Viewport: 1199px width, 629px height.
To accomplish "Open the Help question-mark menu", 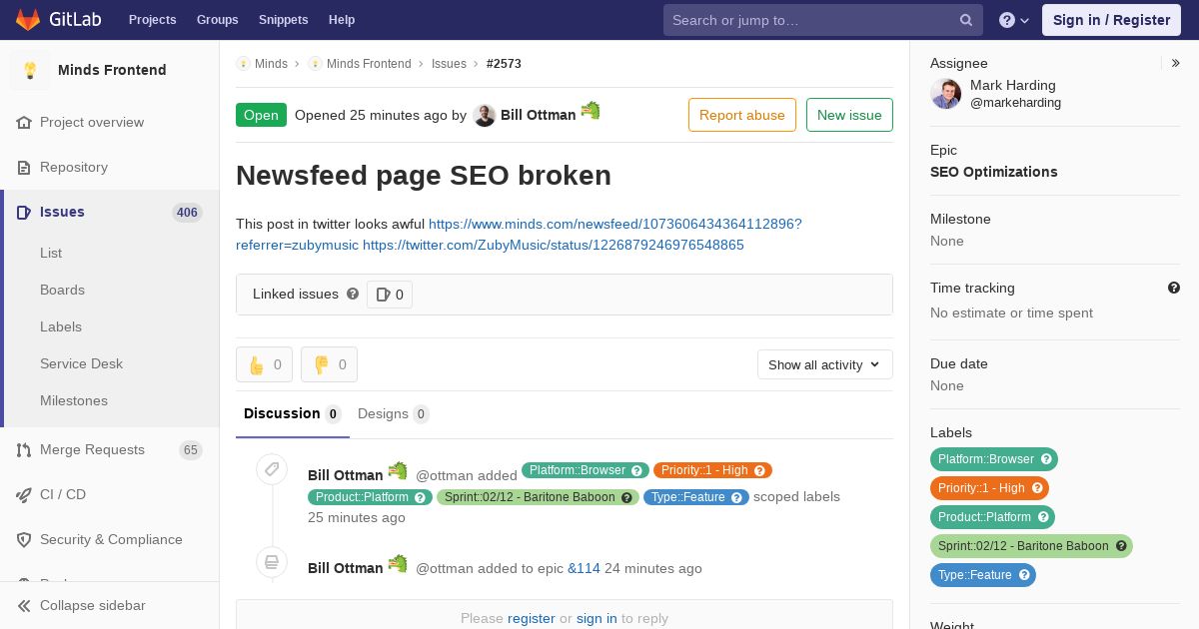I will [1014, 20].
